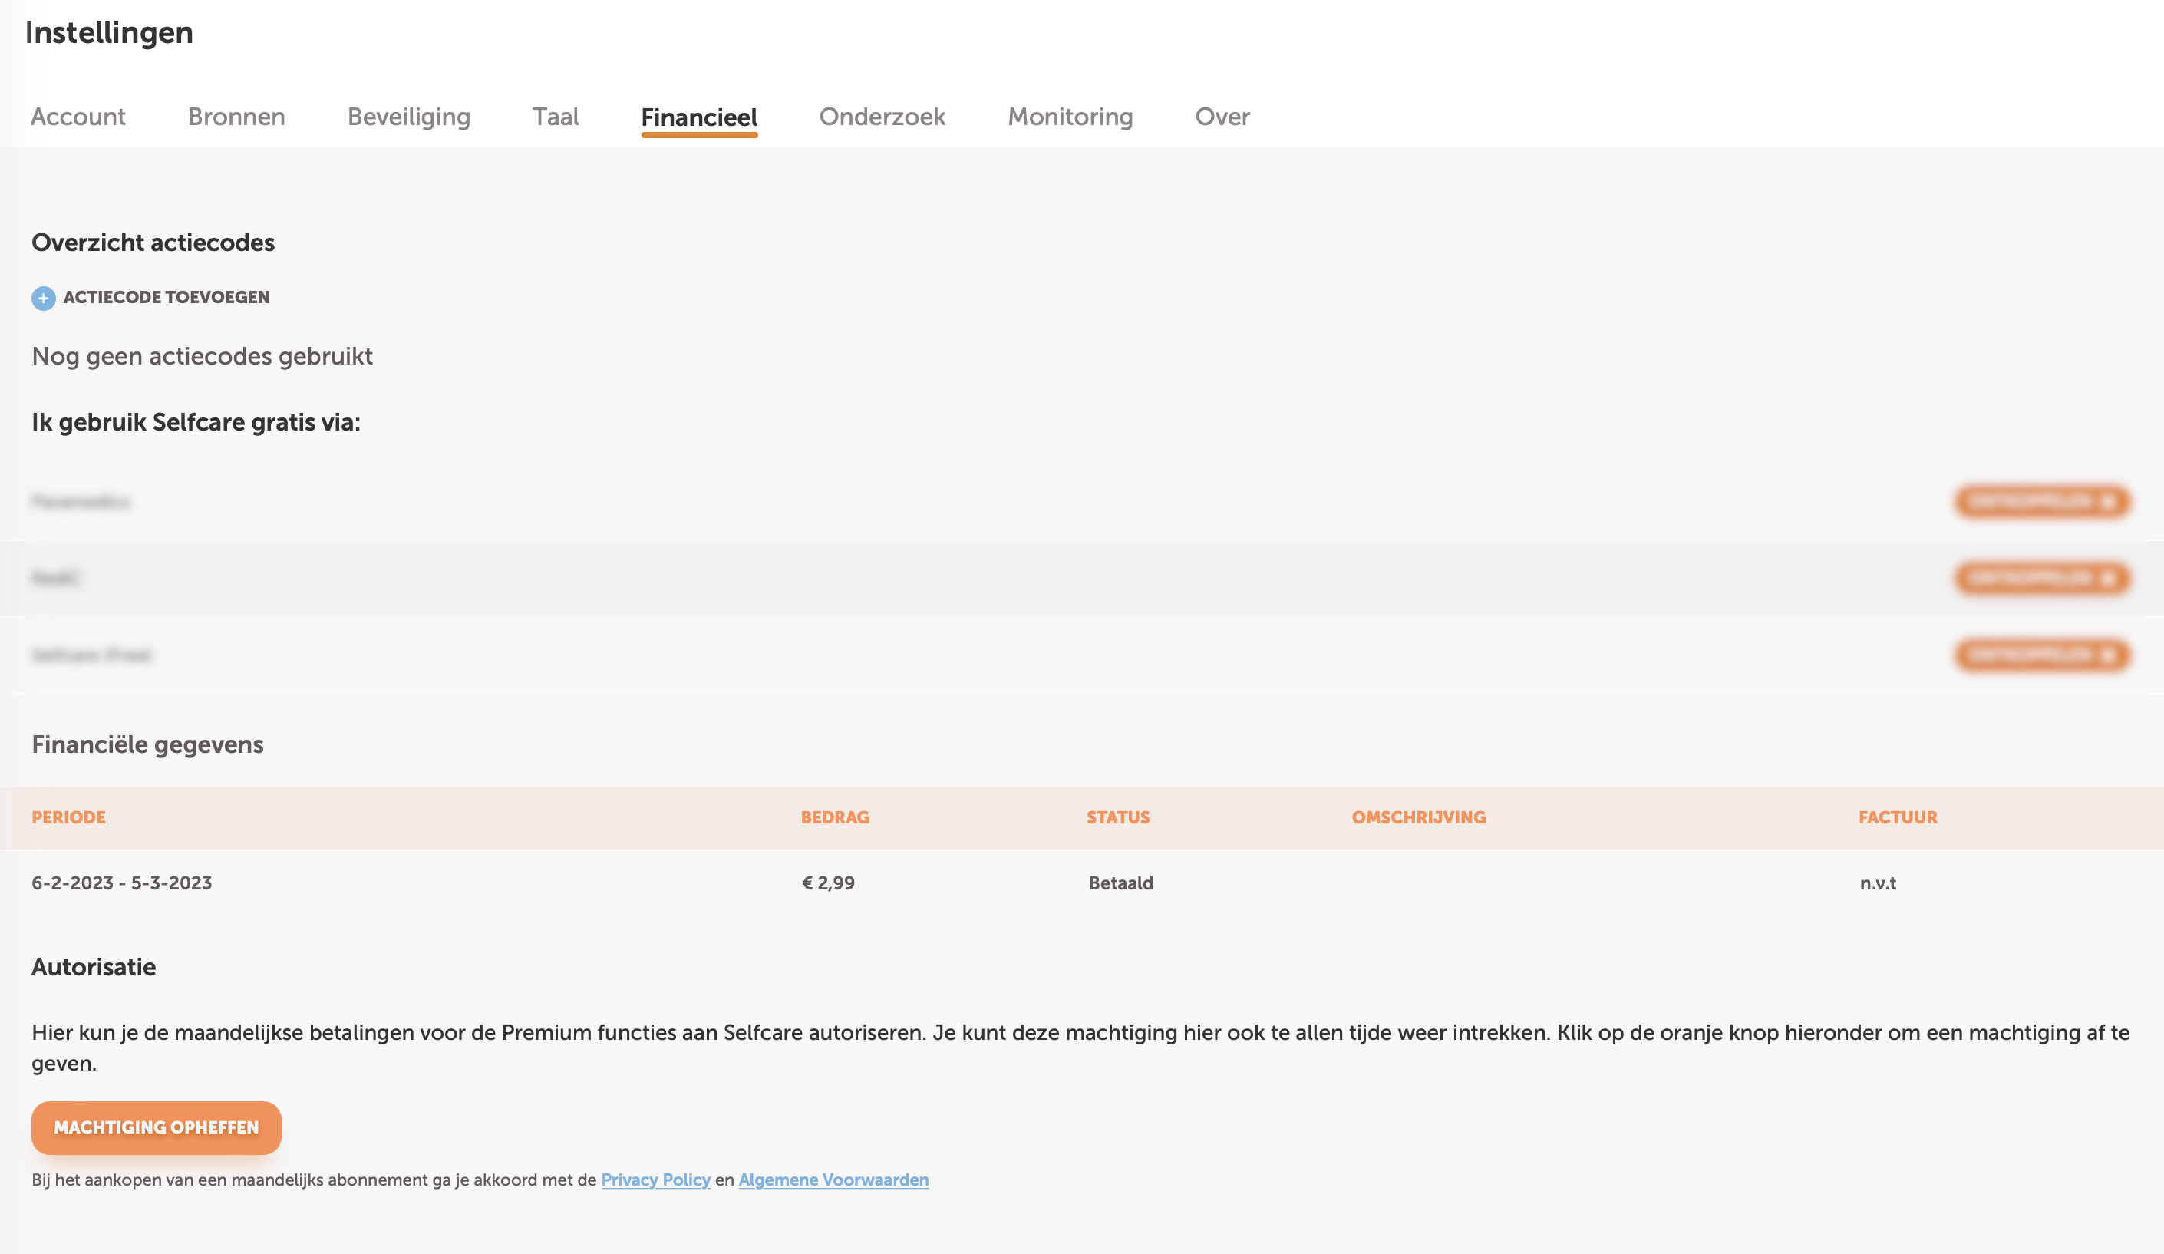Click the blue plus icon for actiecode

[x=43, y=298]
